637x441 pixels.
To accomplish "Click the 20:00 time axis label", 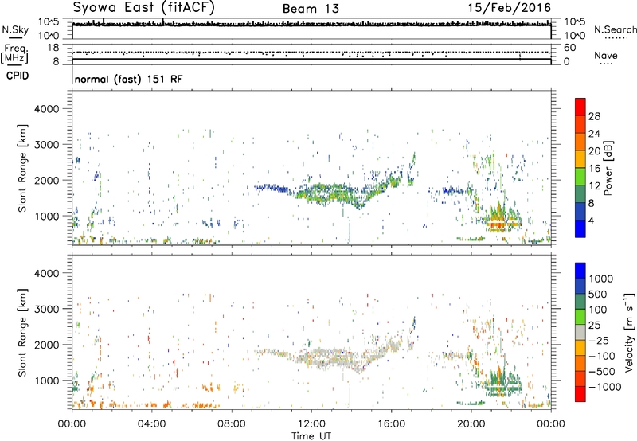I will click(x=471, y=424).
